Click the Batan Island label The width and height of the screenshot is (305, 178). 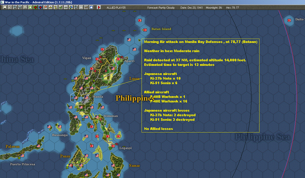(161, 29)
